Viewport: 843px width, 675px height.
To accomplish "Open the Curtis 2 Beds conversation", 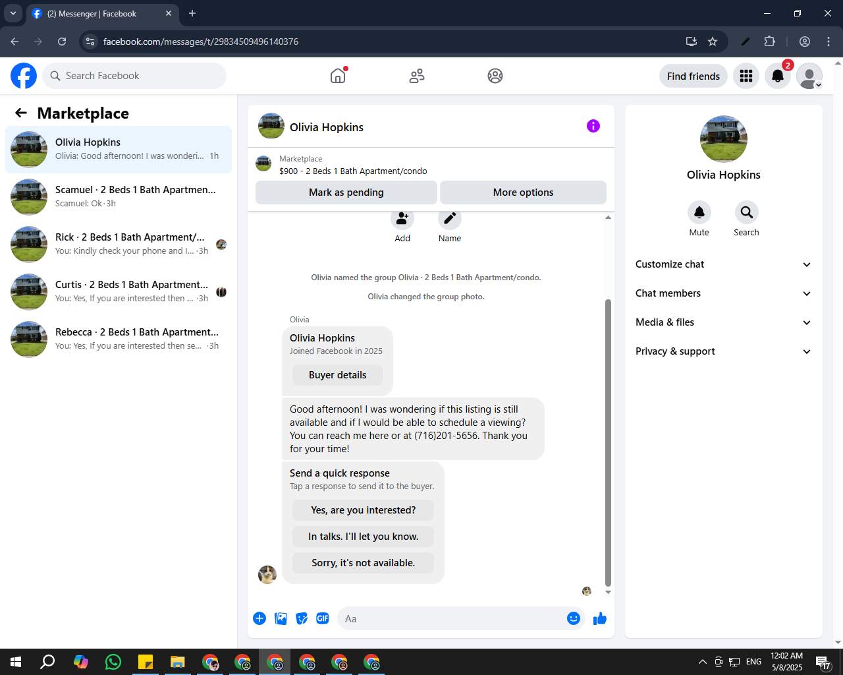I will coord(119,292).
